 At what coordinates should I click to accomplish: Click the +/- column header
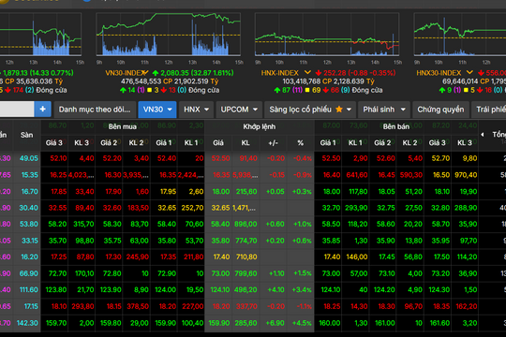[x=273, y=143]
